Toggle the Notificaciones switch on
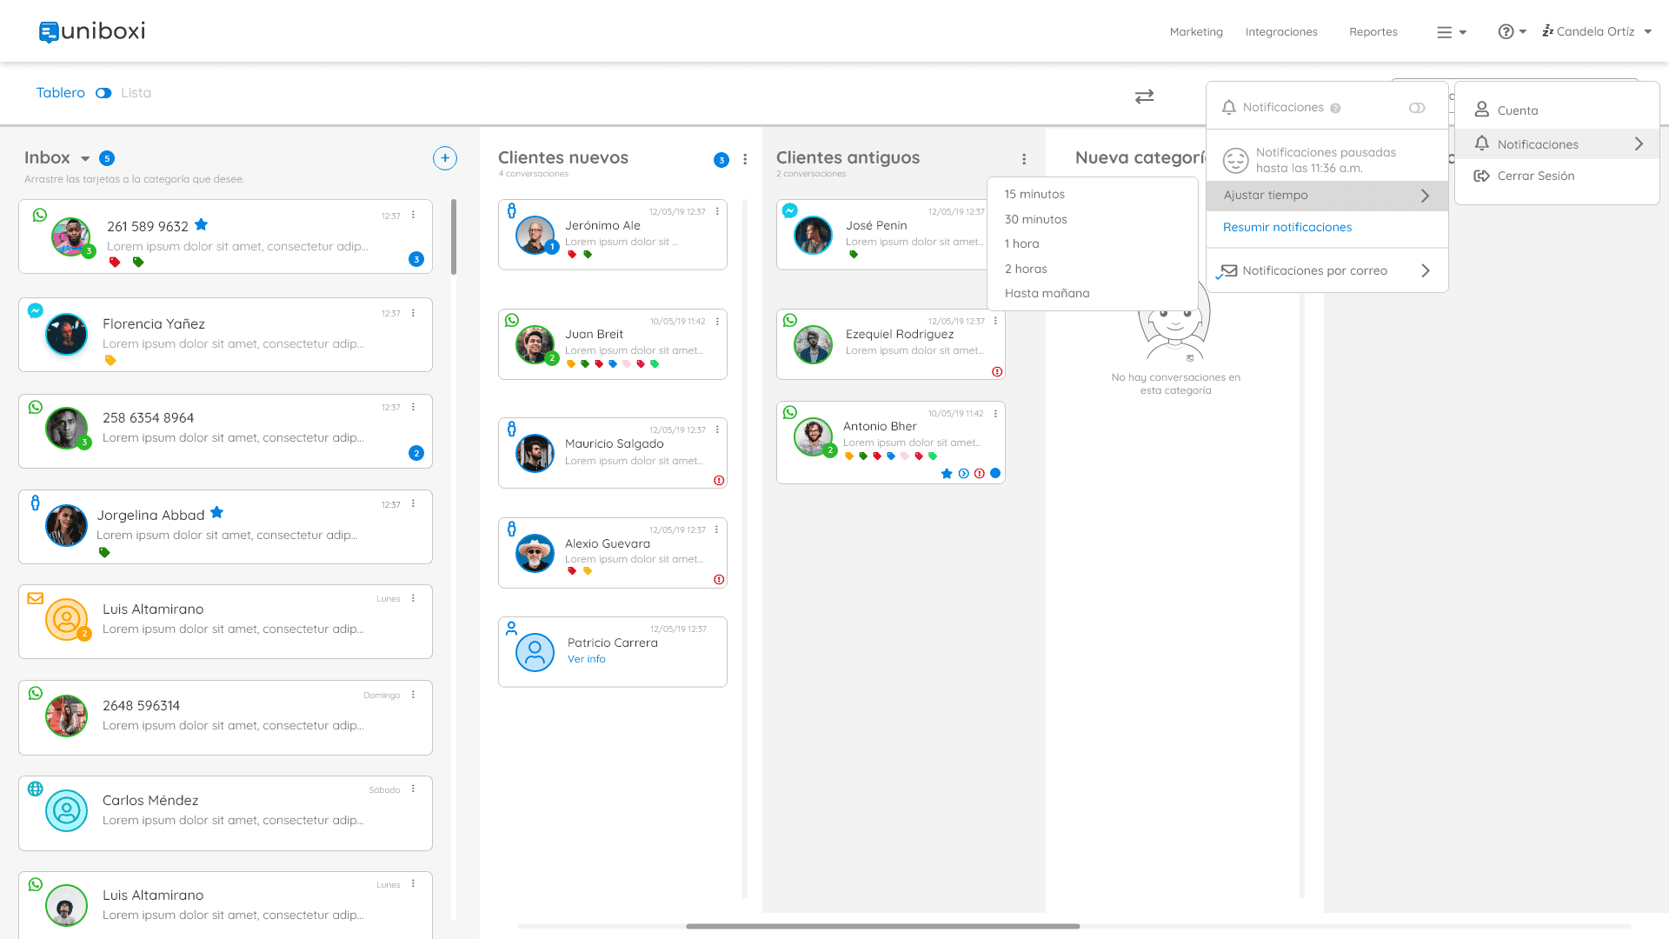The image size is (1669, 939). (1417, 108)
